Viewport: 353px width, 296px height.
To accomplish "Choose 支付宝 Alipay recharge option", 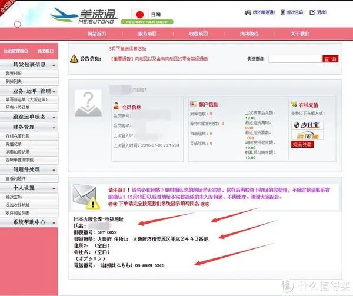I will coord(308,125).
